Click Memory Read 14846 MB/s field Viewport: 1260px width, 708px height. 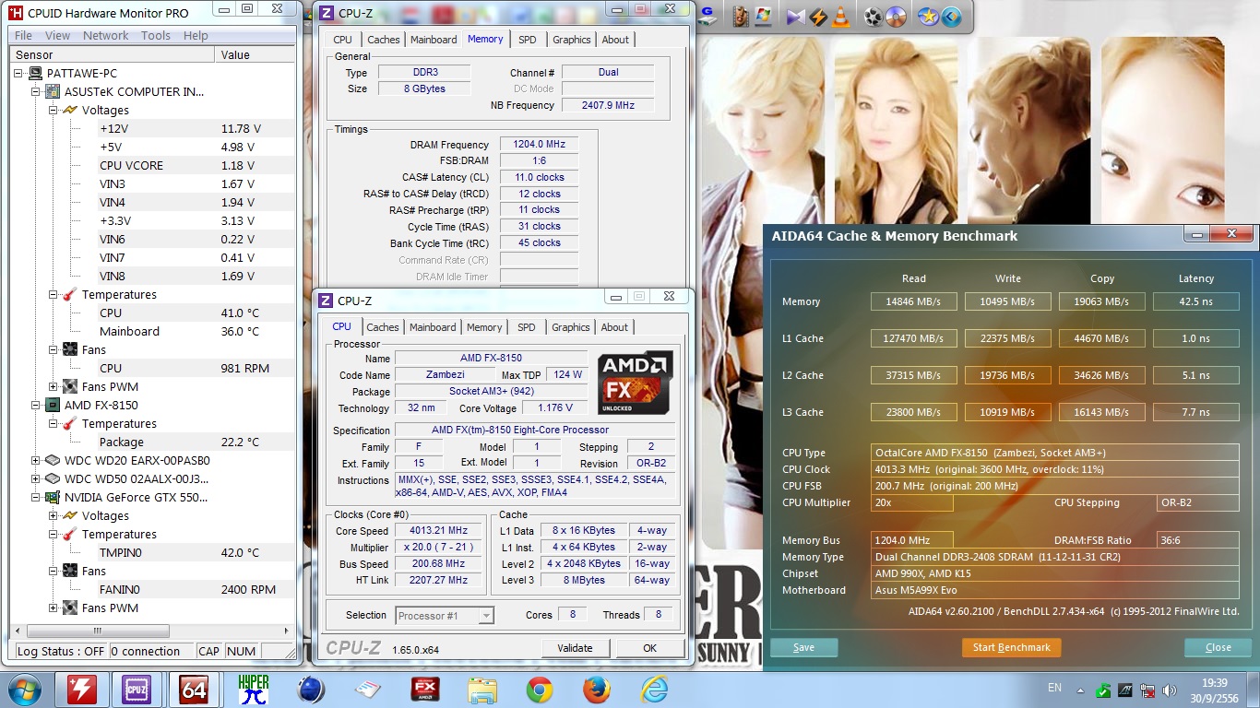(914, 301)
